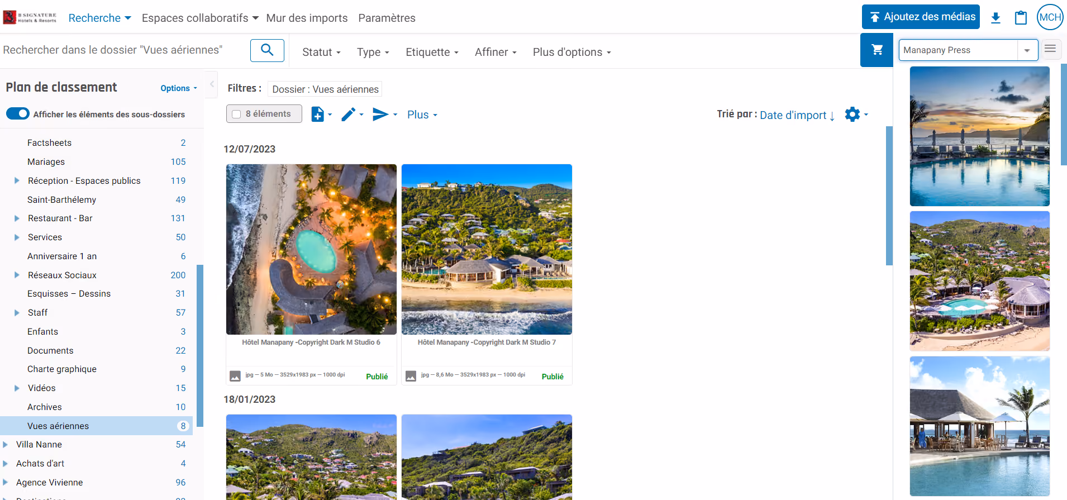Viewport: 1067px width, 500px height.
Task: Expand the Staff folder
Action: [x=17, y=312]
